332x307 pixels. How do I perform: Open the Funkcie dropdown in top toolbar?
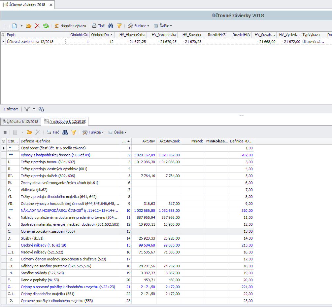(139, 26)
